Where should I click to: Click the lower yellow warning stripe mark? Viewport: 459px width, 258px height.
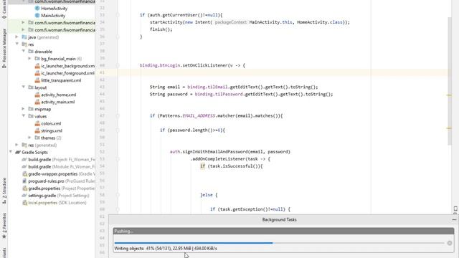pyautogui.click(x=449, y=128)
